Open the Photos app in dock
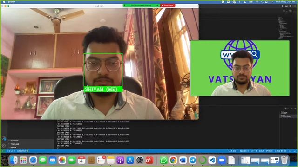 coord(62,161)
